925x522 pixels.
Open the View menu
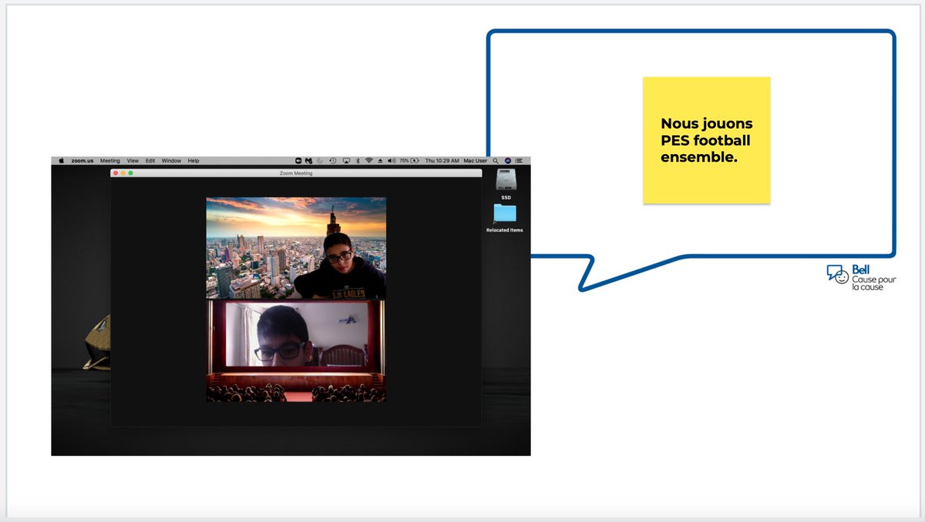coord(133,161)
